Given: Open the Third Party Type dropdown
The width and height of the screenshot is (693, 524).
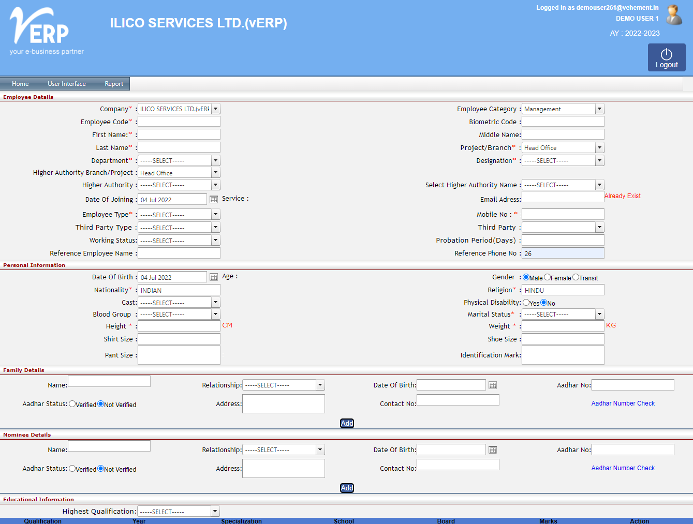Looking at the screenshot, I should [179, 228].
